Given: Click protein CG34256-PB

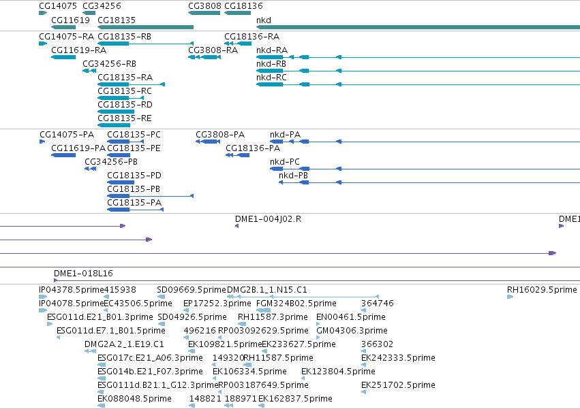Looking at the screenshot, I should coord(90,169).
